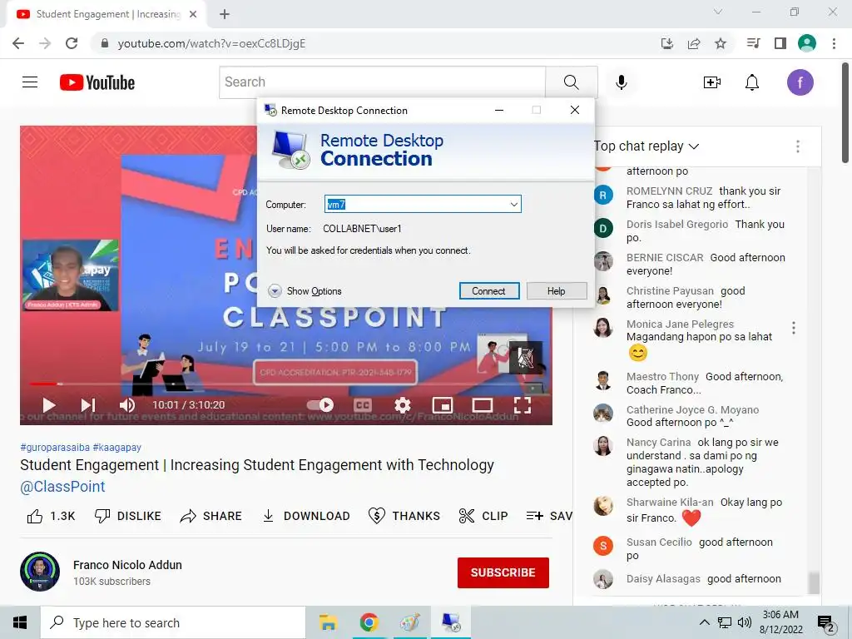The height and width of the screenshot is (639, 852).
Task: Open Chrome profile avatar
Action: coord(807,43)
